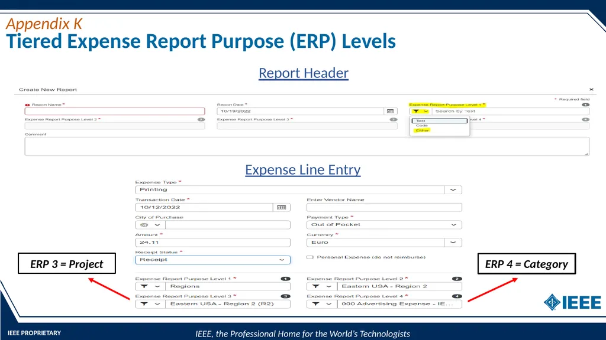Expand chevron beside 000 Advertising Expense
The image size is (606, 340).
pyautogui.click(x=329, y=304)
